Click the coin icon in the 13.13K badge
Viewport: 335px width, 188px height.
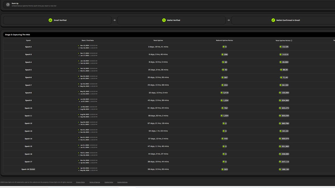(281, 47)
